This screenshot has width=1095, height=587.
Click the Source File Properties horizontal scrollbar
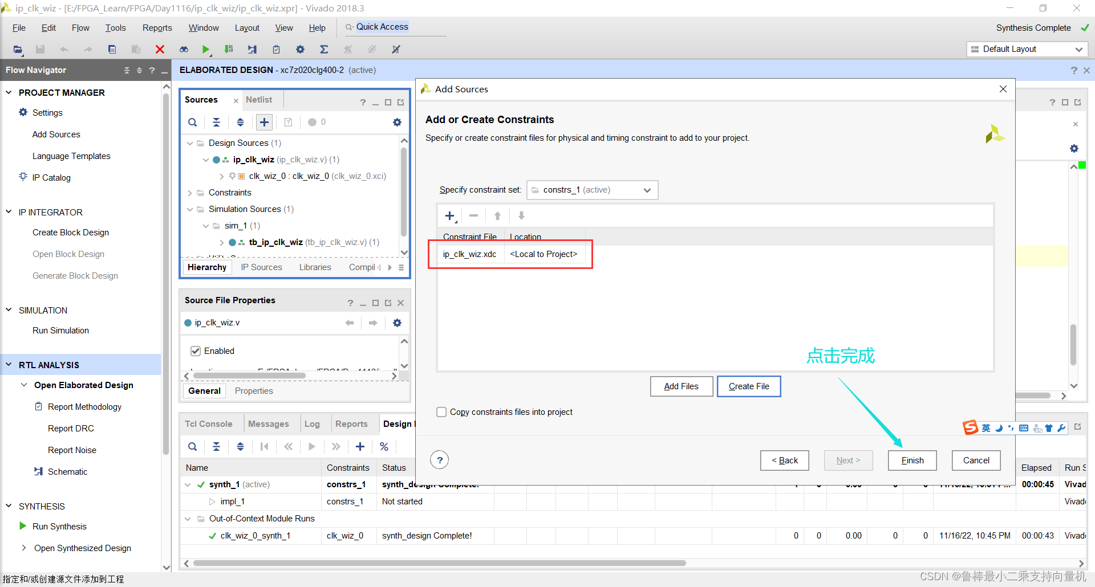click(x=249, y=376)
